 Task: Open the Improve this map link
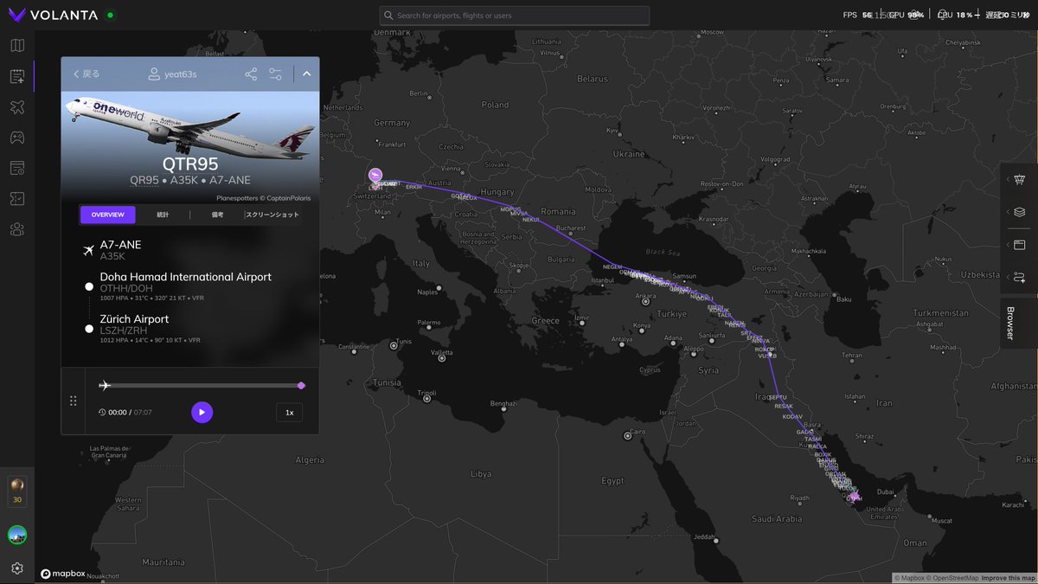click(x=1009, y=578)
